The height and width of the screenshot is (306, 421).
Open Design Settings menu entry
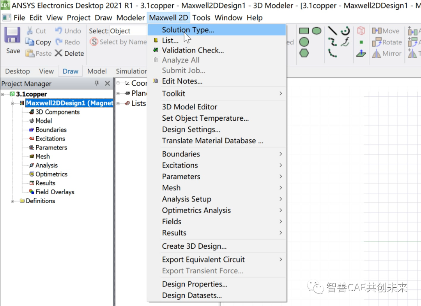point(217,129)
